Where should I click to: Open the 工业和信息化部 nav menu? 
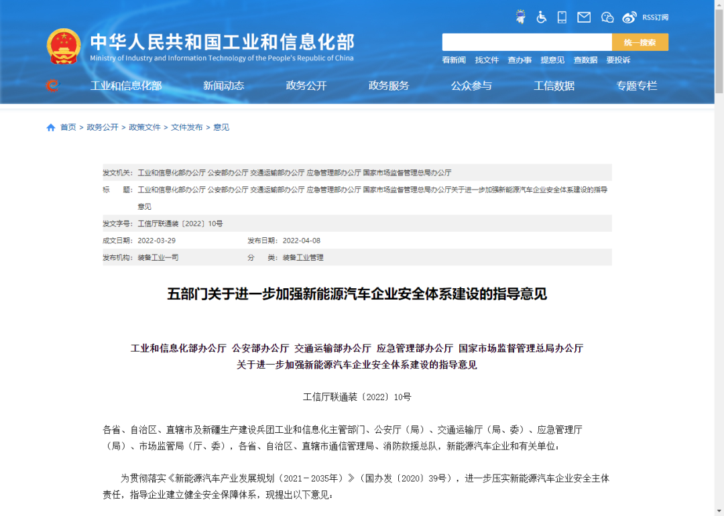(x=126, y=86)
